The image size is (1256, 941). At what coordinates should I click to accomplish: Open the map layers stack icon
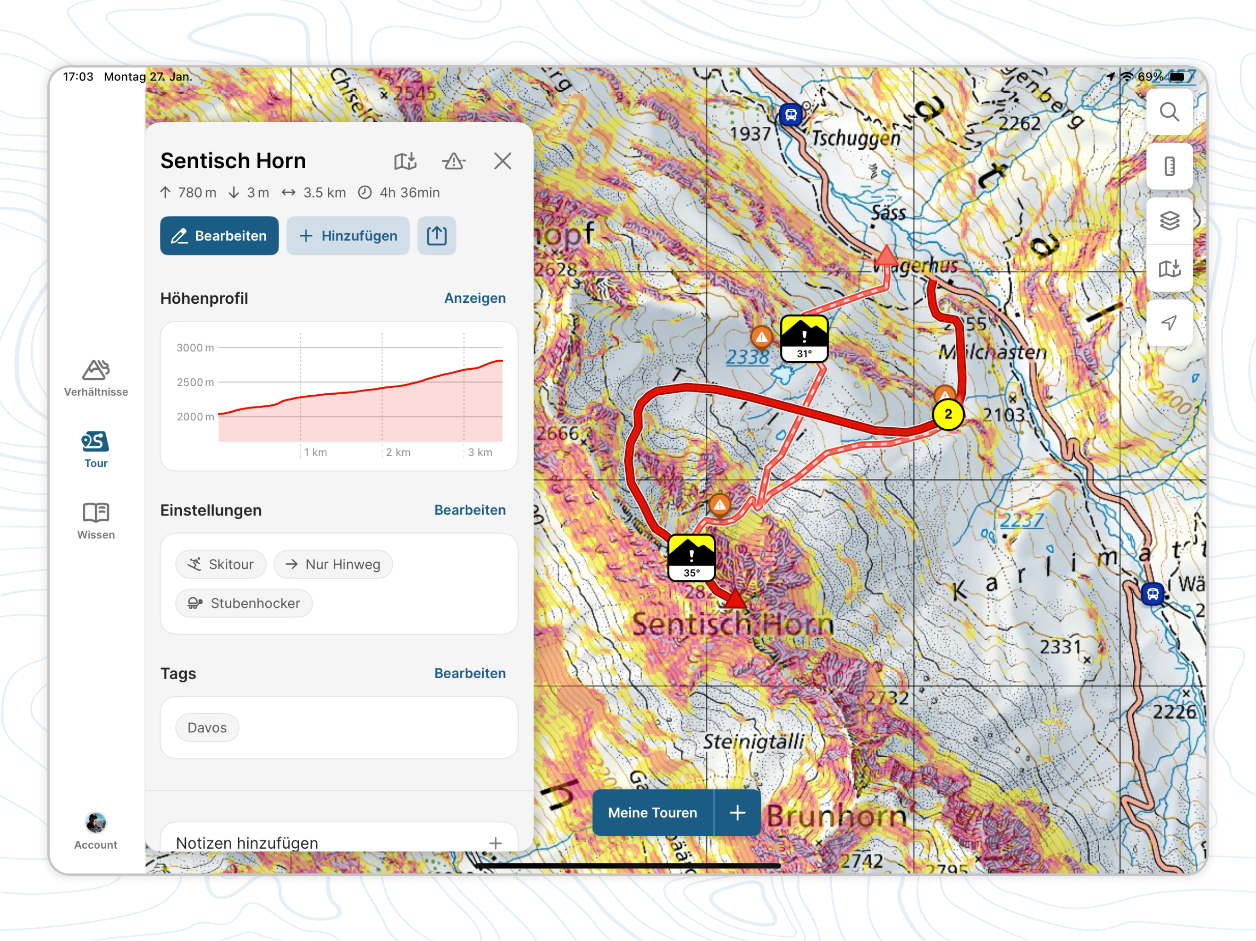tap(1169, 220)
